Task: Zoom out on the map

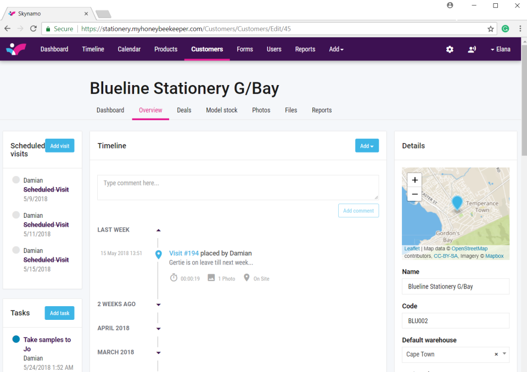Action: pyautogui.click(x=414, y=194)
